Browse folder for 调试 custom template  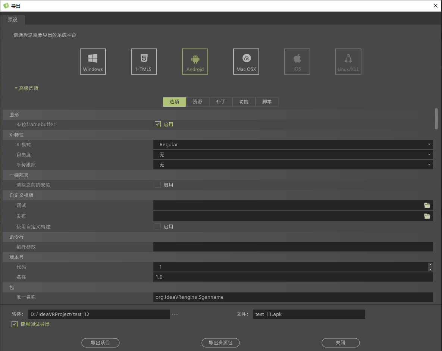click(x=427, y=206)
